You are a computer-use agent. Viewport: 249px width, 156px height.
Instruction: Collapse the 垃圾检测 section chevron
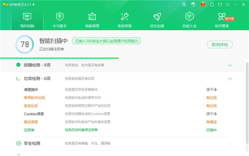pyautogui.click(x=230, y=79)
